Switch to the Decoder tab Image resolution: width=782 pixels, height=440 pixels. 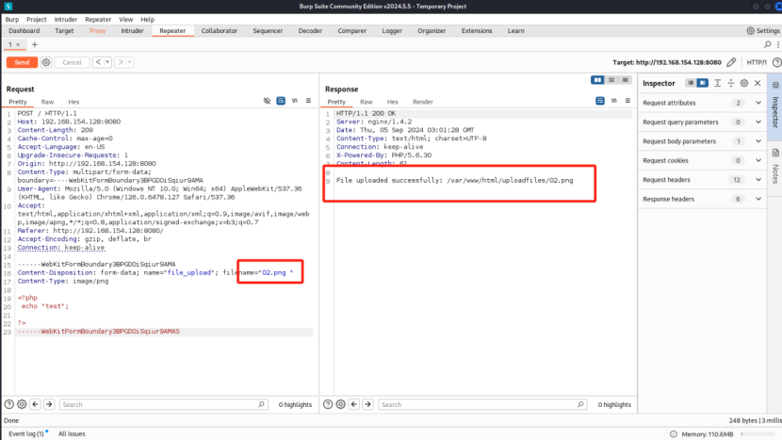pos(310,31)
